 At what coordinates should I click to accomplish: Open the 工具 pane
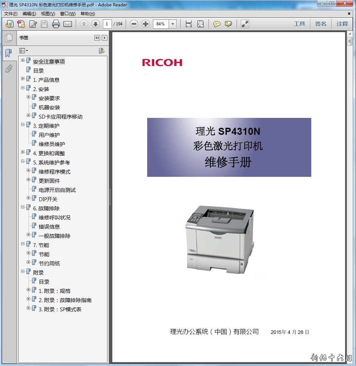pyautogui.click(x=299, y=24)
